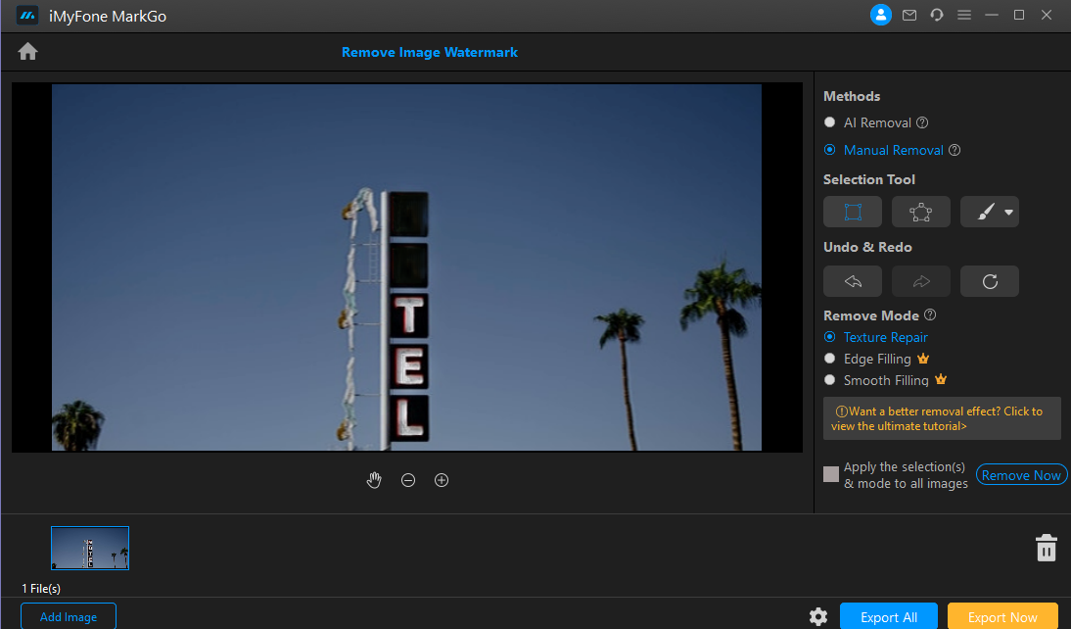Zoom out of the image preview

[x=408, y=480]
